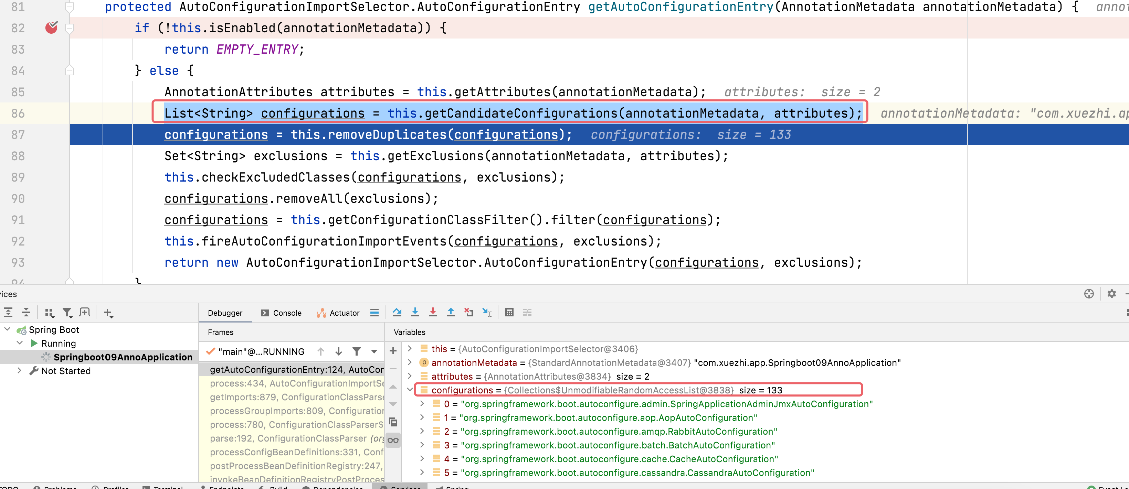Toggle the frames filter funnel icon
The height and width of the screenshot is (489, 1129).
(356, 351)
